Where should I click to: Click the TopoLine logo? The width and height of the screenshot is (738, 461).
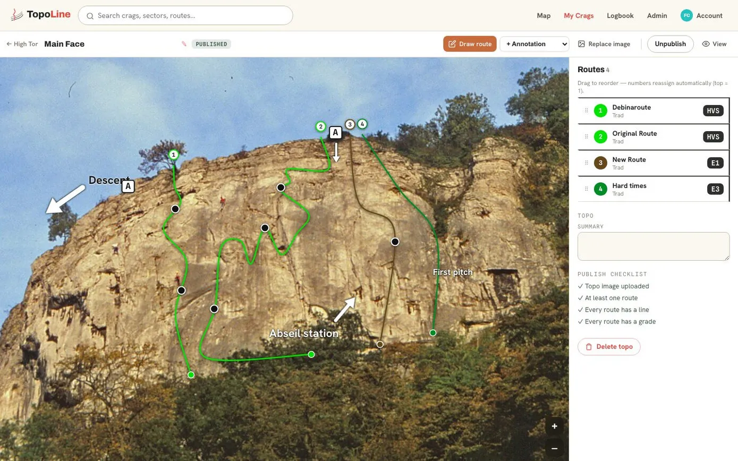(x=41, y=15)
